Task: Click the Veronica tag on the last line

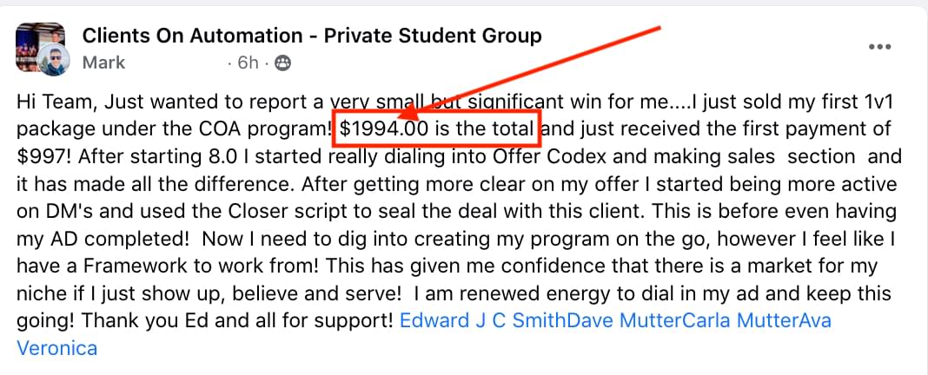Action: (56, 348)
